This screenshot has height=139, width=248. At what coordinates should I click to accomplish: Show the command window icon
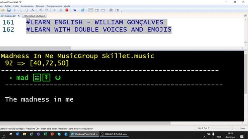(111, 10)
